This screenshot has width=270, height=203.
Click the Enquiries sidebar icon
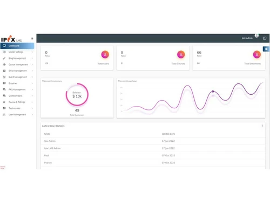point(4,83)
